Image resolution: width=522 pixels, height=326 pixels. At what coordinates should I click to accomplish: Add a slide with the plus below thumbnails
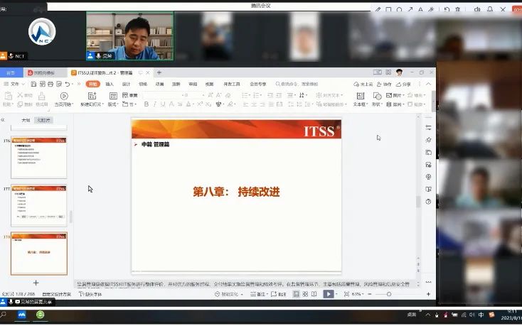36,283
